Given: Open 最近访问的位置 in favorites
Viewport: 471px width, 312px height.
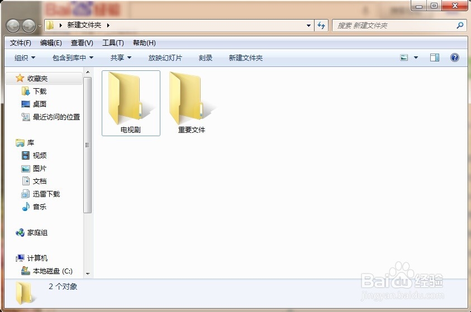Looking at the screenshot, I should [56, 117].
